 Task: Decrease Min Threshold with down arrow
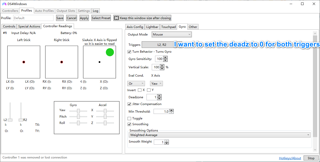[x=171, y=113]
